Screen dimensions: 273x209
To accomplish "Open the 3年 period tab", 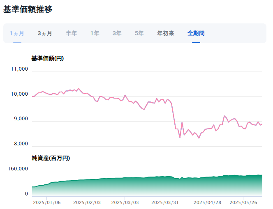I will coord(117,33).
